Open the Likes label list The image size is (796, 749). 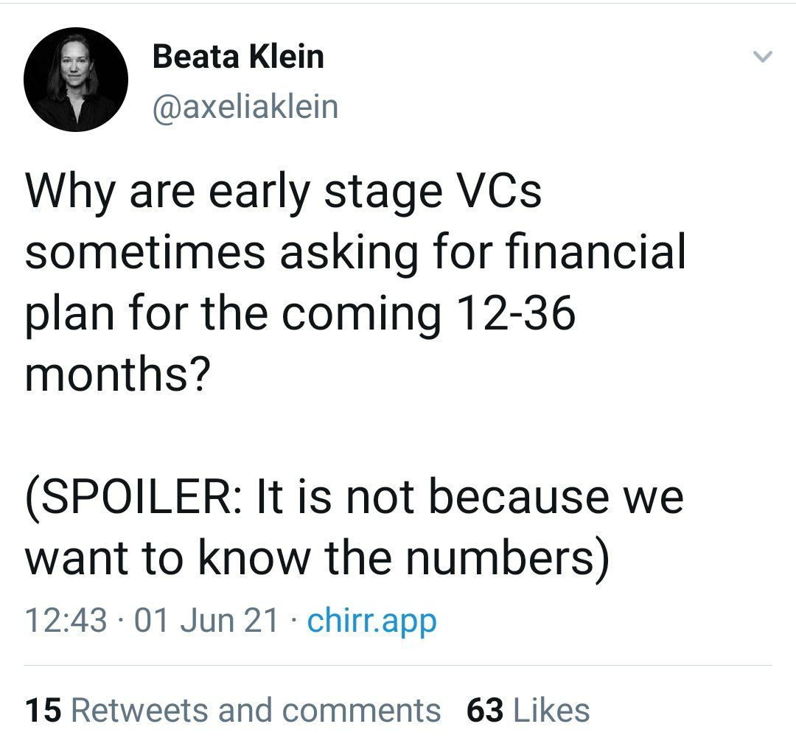click(x=551, y=709)
